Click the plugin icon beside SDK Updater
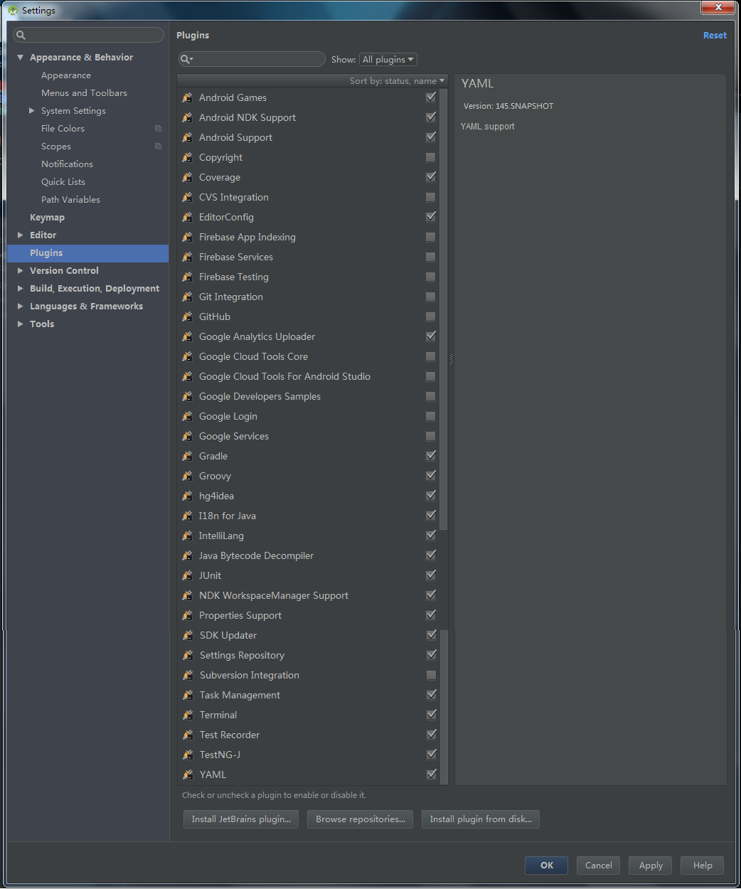Image resolution: width=741 pixels, height=889 pixels. pyautogui.click(x=188, y=635)
